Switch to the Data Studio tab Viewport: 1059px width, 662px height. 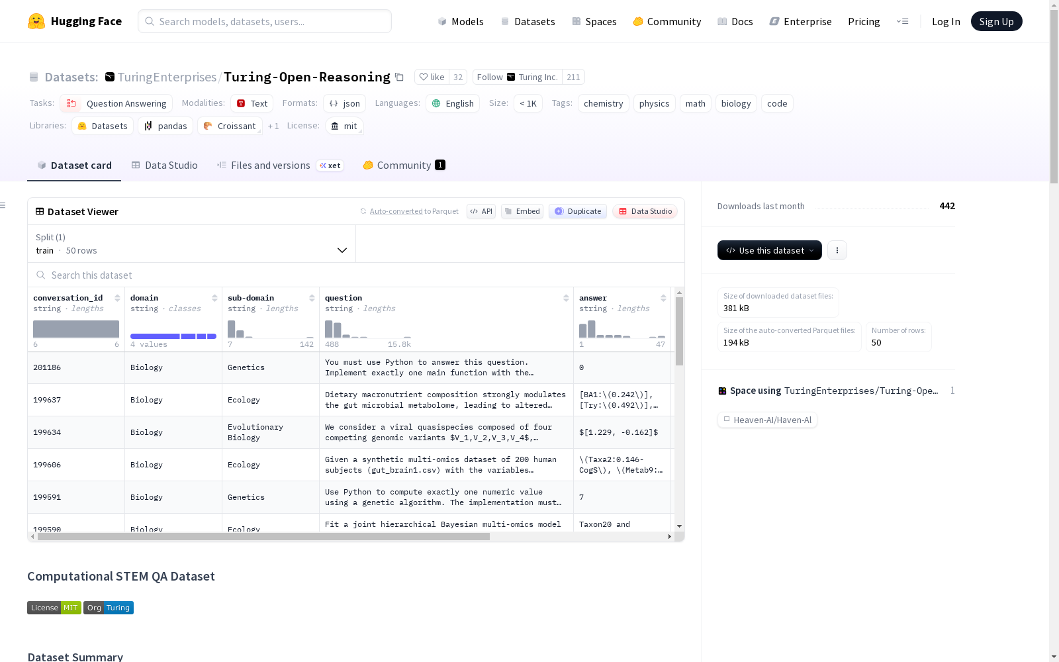(x=164, y=165)
